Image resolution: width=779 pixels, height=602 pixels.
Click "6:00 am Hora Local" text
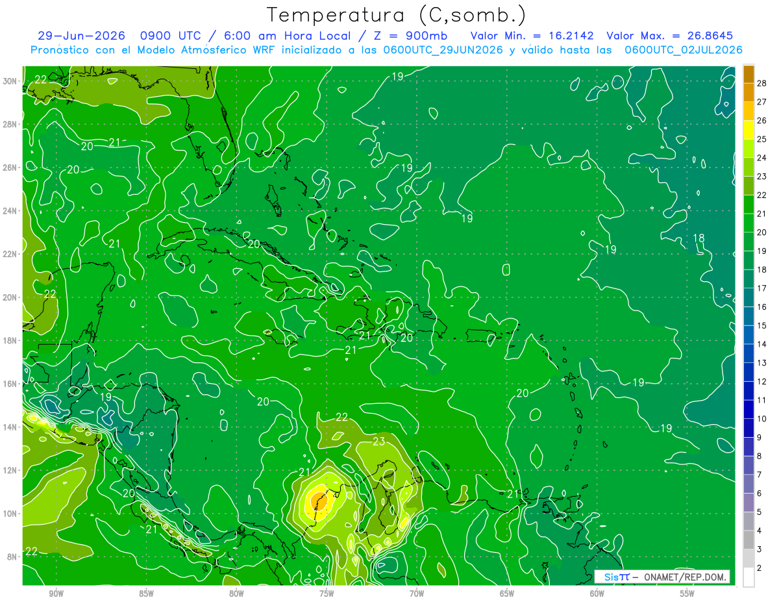287,36
